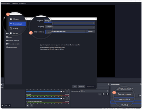Close the settings dialog
Screen dimensions: 142x109
95,19
